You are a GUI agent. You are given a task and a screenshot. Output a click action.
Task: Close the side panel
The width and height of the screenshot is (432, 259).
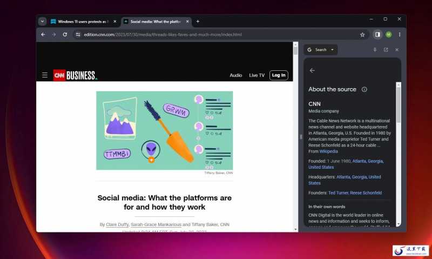pos(397,50)
